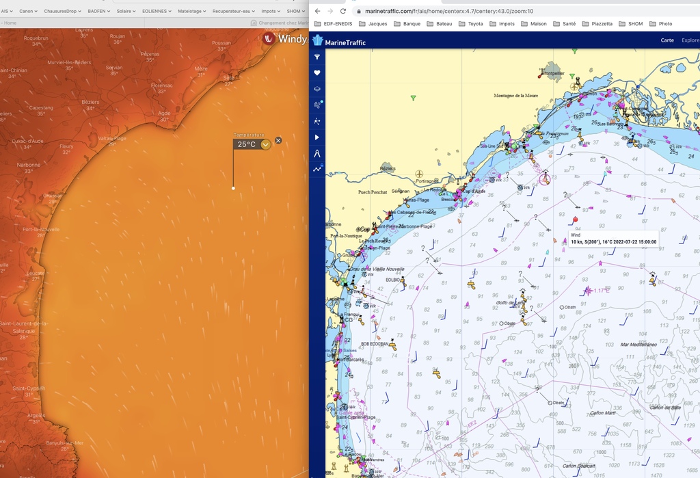This screenshot has width=700, height=478.
Task: Open the density network icon in MarineTraffic sidebar
Action: [317, 121]
